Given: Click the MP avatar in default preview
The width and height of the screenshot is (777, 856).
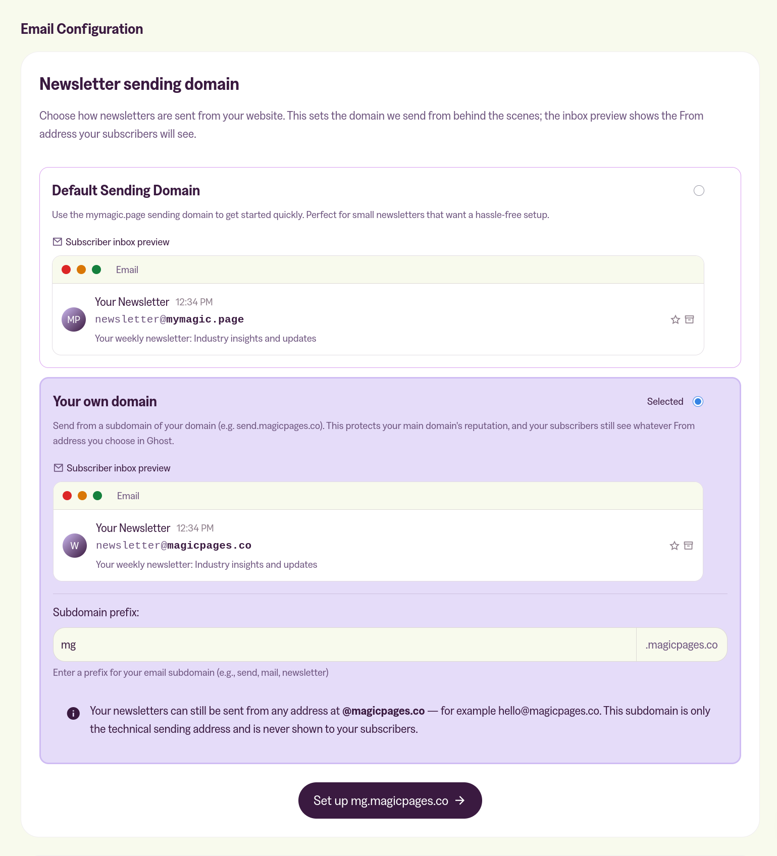Looking at the screenshot, I should 74,319.
